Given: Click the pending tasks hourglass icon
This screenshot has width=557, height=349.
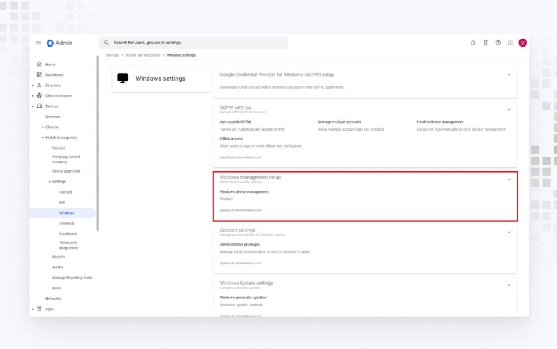Looking at the screenshot, I should [485, 42].
